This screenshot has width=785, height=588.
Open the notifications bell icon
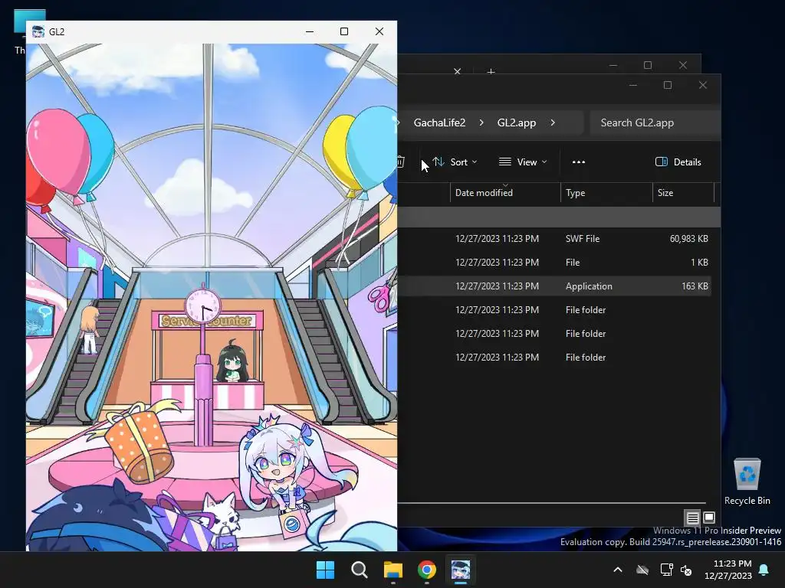click(x=764, y=570)
